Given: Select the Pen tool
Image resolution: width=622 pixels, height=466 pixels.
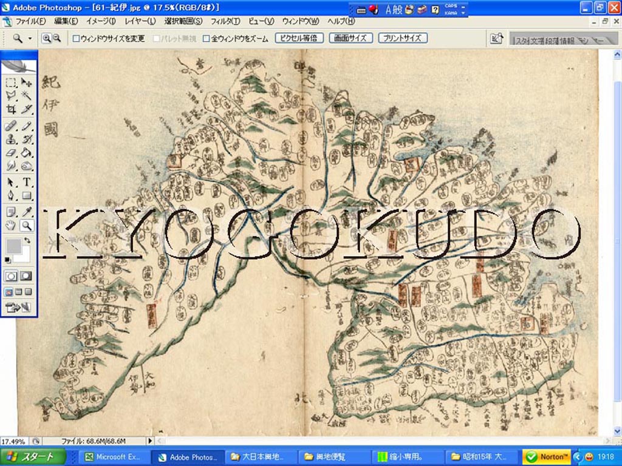Looking at the screenshot, I should point(11,195).
